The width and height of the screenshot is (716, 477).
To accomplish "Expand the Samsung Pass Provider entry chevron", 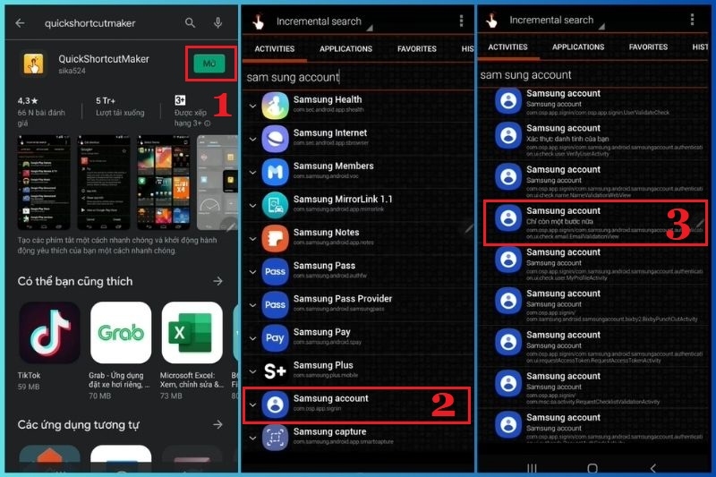I will pos(252,305).
